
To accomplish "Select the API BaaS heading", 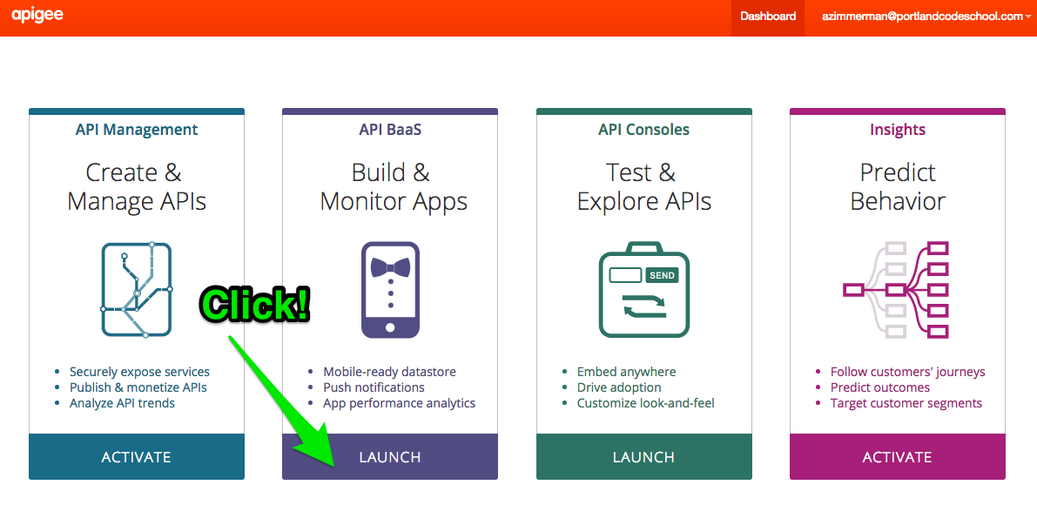I will [x=390, y=130].
